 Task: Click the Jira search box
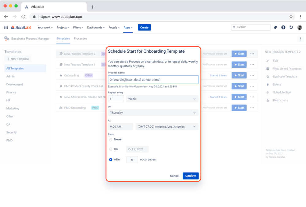click(251, 27)
